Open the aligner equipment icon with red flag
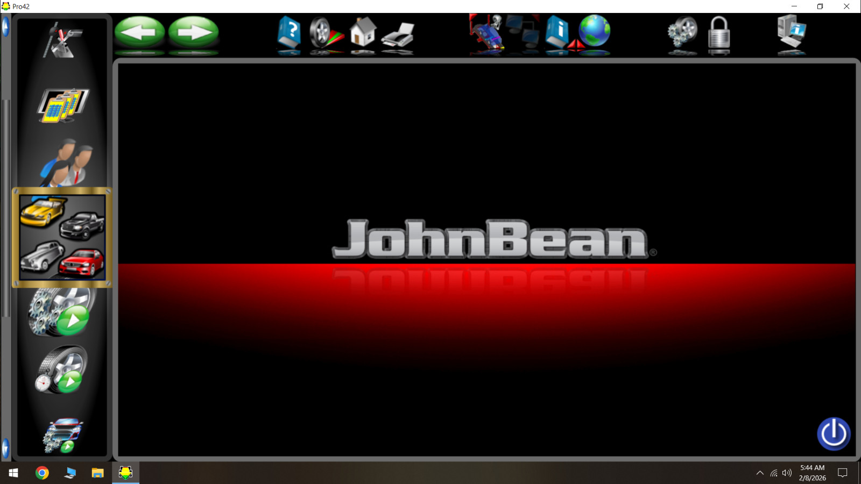The height and width of the screenshot is (484, 861). [486, 32]
